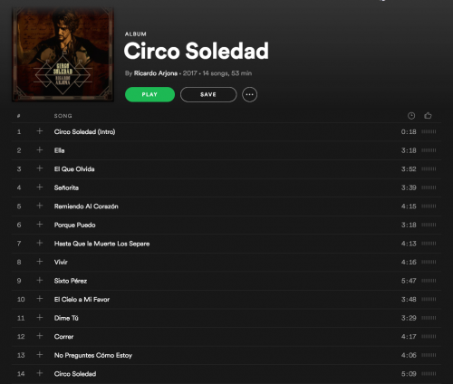
Task: Add 'Señorita' with its plus icon
Action: tap(40, 187)
